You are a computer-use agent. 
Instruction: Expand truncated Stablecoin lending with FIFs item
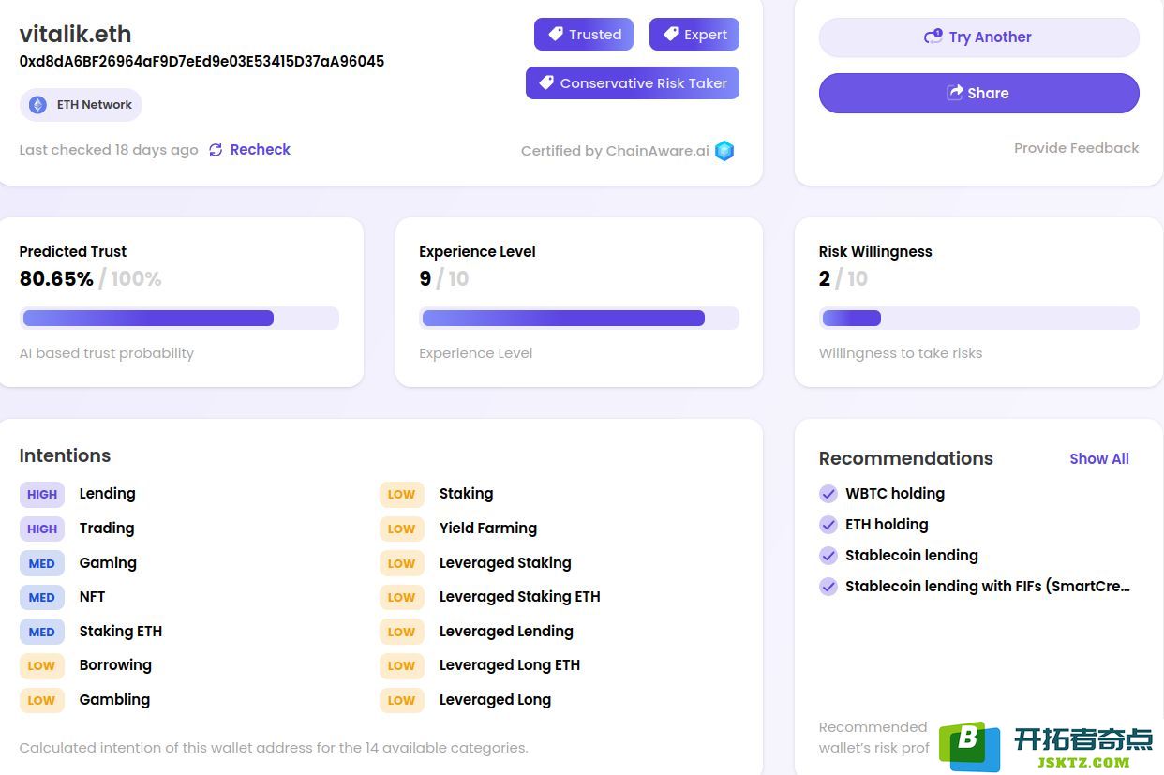987,587
